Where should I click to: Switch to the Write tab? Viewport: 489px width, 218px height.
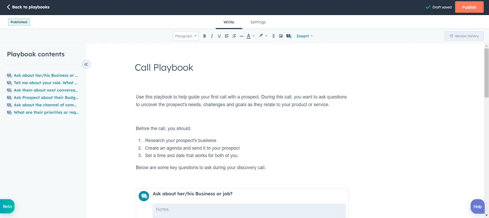pos(229,22)
